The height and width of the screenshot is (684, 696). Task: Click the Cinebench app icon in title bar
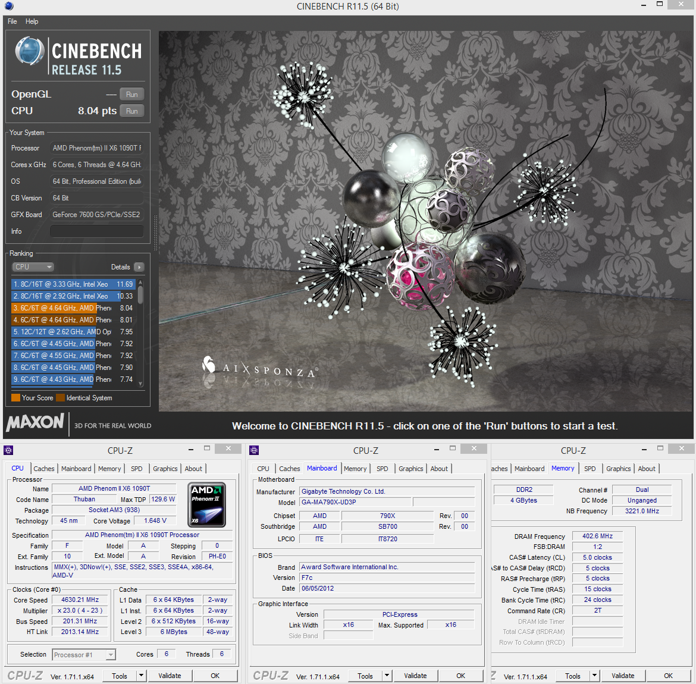click(8, 6)
